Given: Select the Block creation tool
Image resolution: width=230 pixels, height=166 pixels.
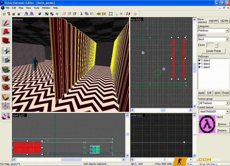Looking at the screenshot, I should click(6, 60).
